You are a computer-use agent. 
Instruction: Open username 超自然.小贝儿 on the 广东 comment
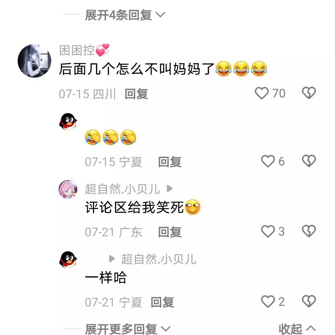[x=123, y=189]
